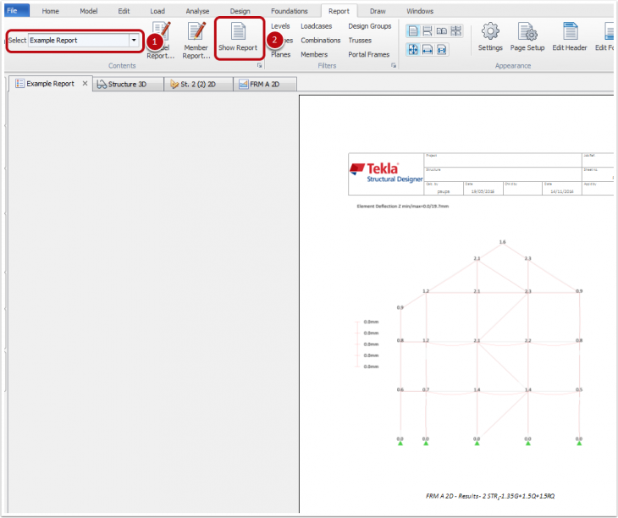
Task: Select two-page book view icon
Action: point(442,31)
